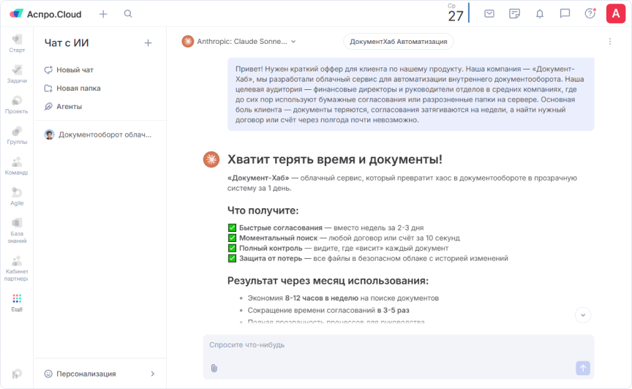
Task: Click the text Полный контроль
Action: [271, 249]
